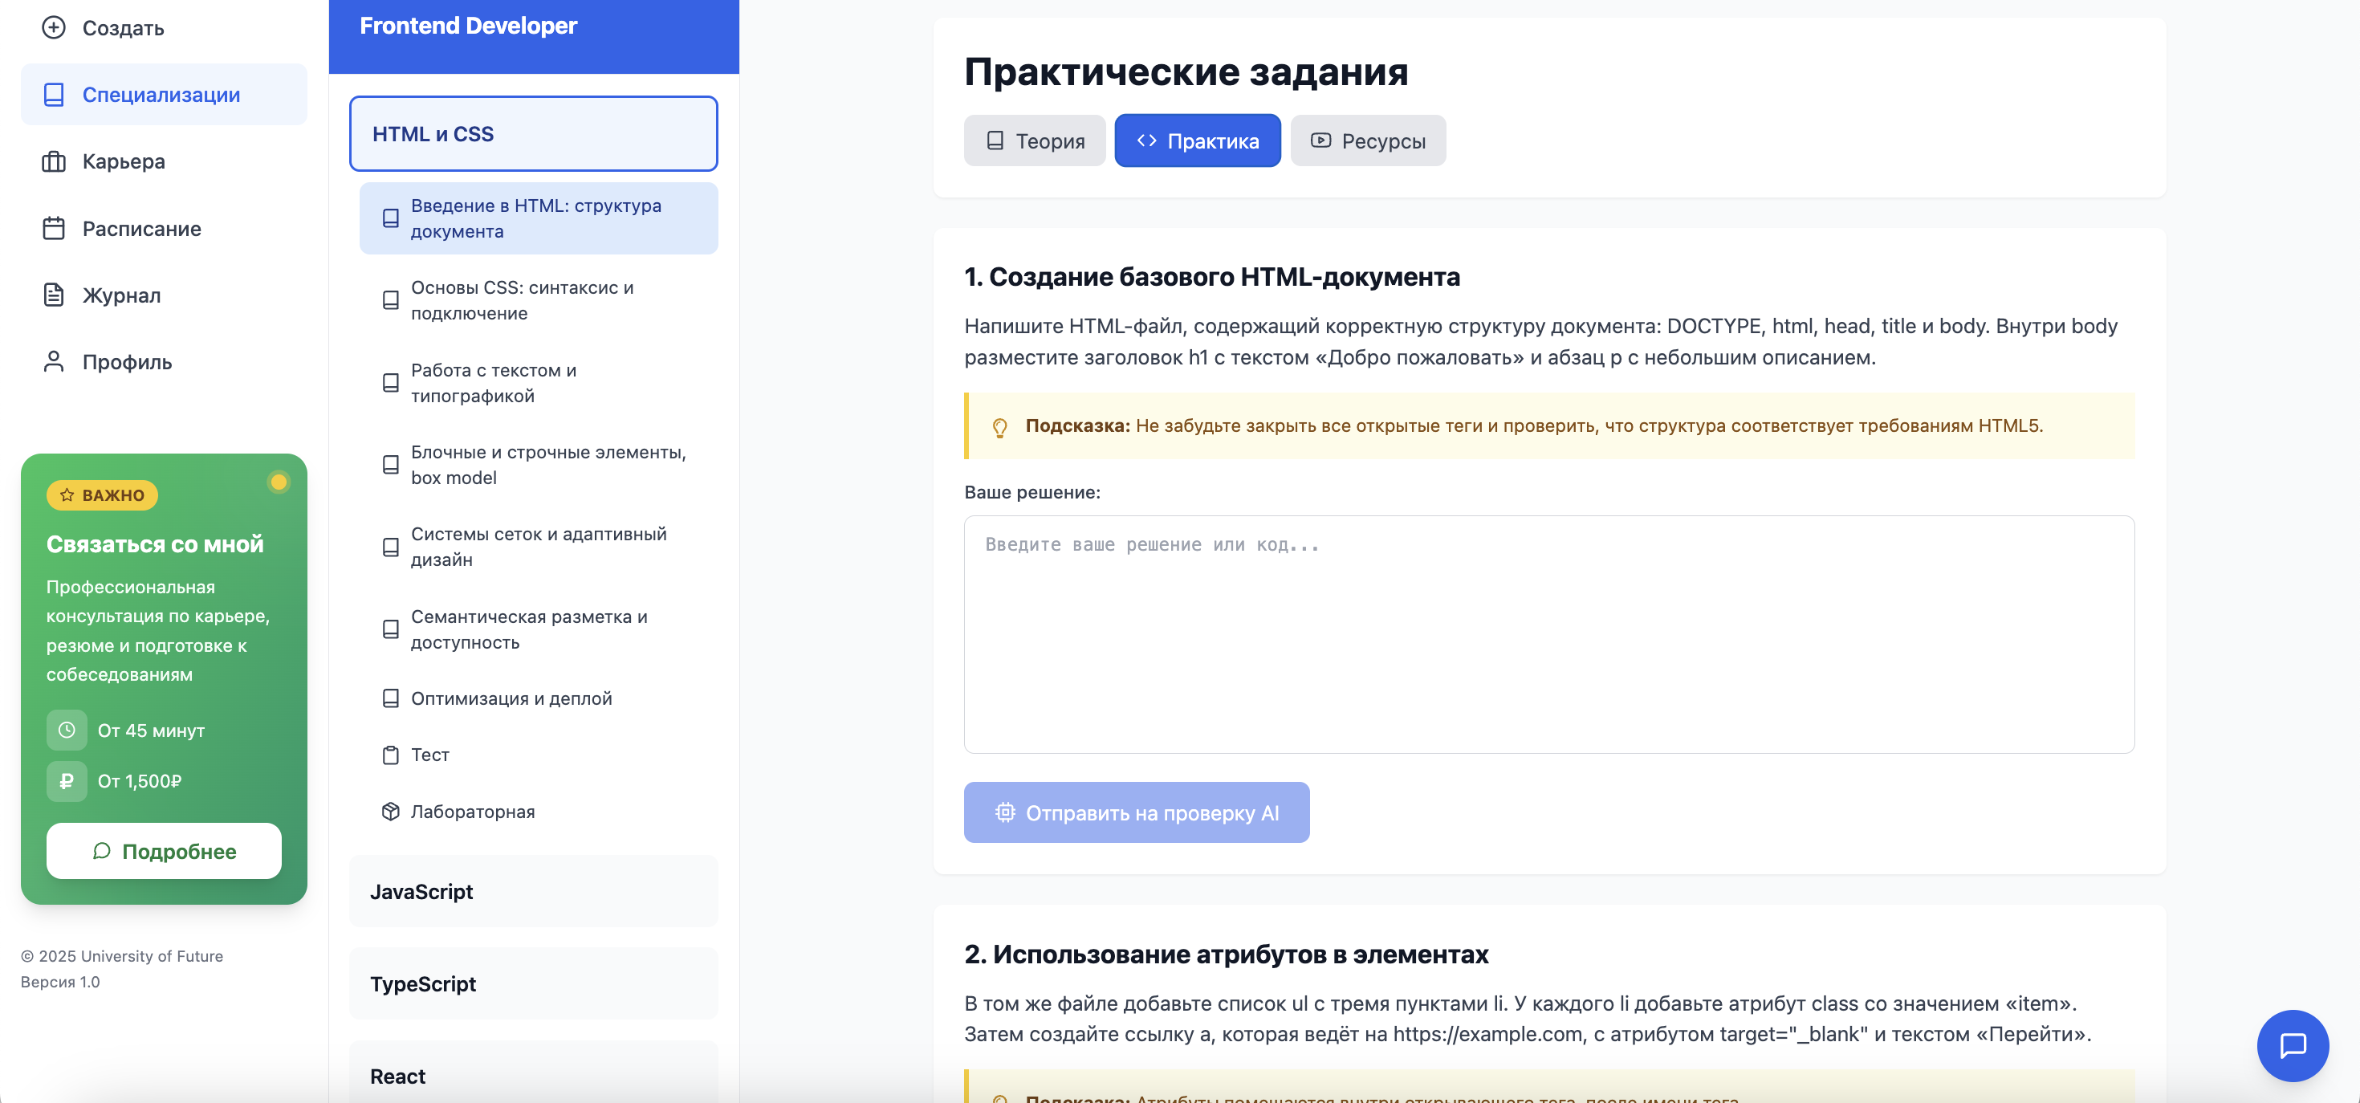Go to Профиль page
2360x1103 pixels.
coord(164,362)
